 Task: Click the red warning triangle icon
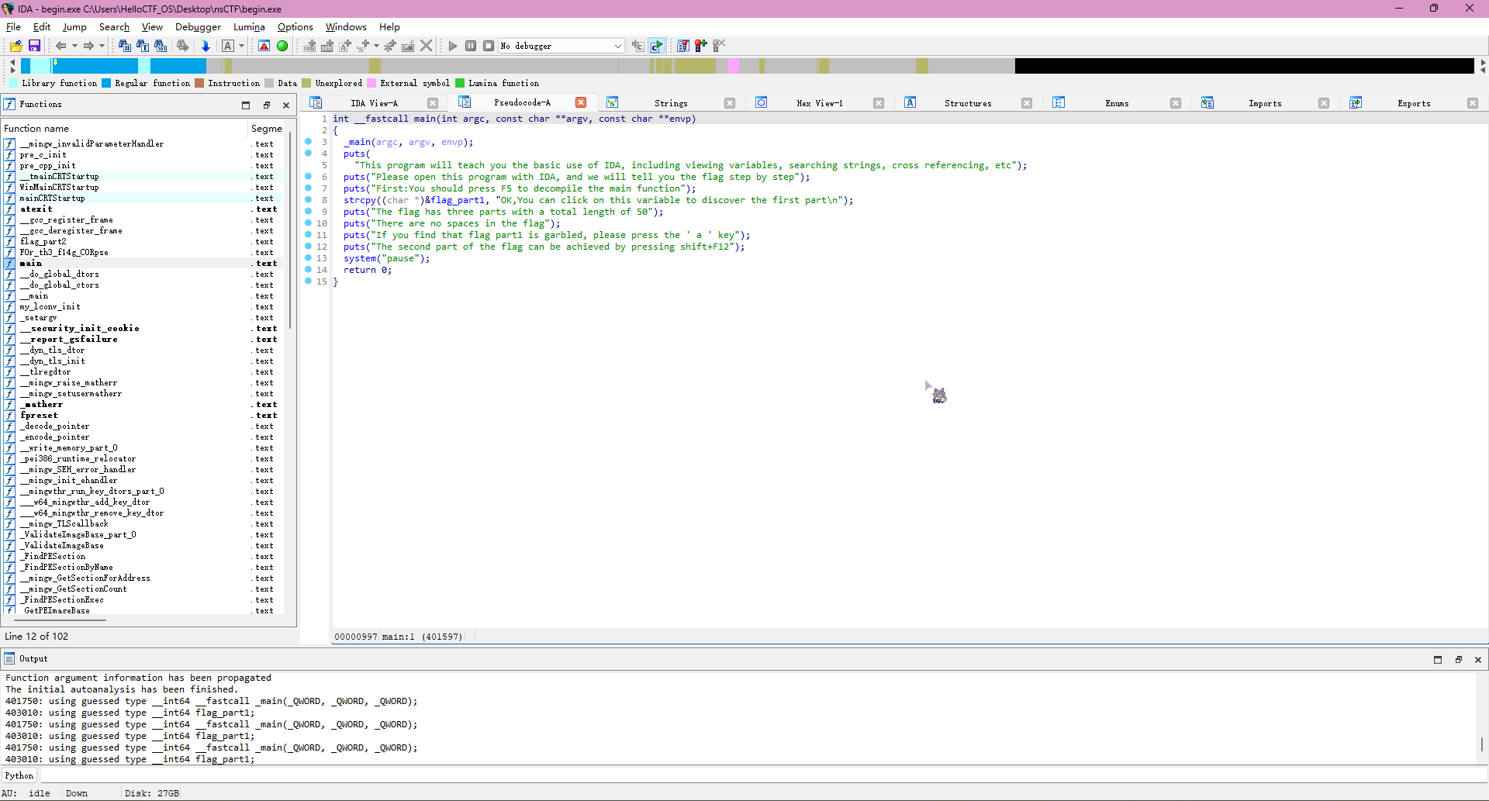pos(264,46)
